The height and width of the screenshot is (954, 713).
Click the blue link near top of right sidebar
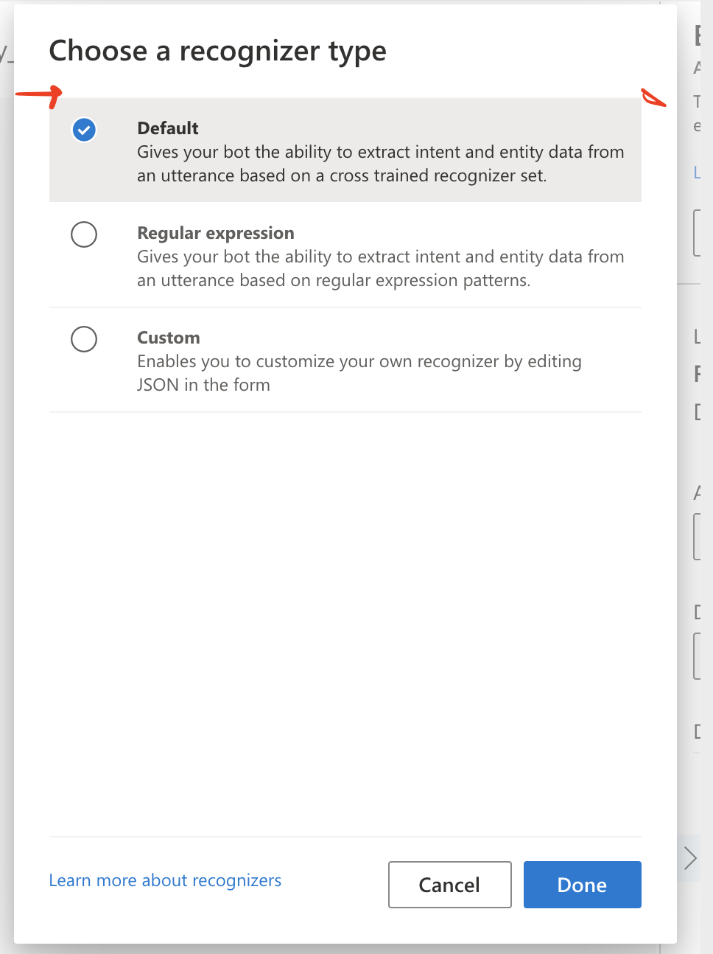pos(698,173)
